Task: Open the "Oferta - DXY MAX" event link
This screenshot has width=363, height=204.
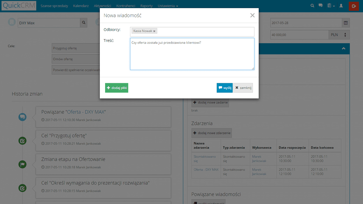Action: pyautogui.click(x=206, y=170)
